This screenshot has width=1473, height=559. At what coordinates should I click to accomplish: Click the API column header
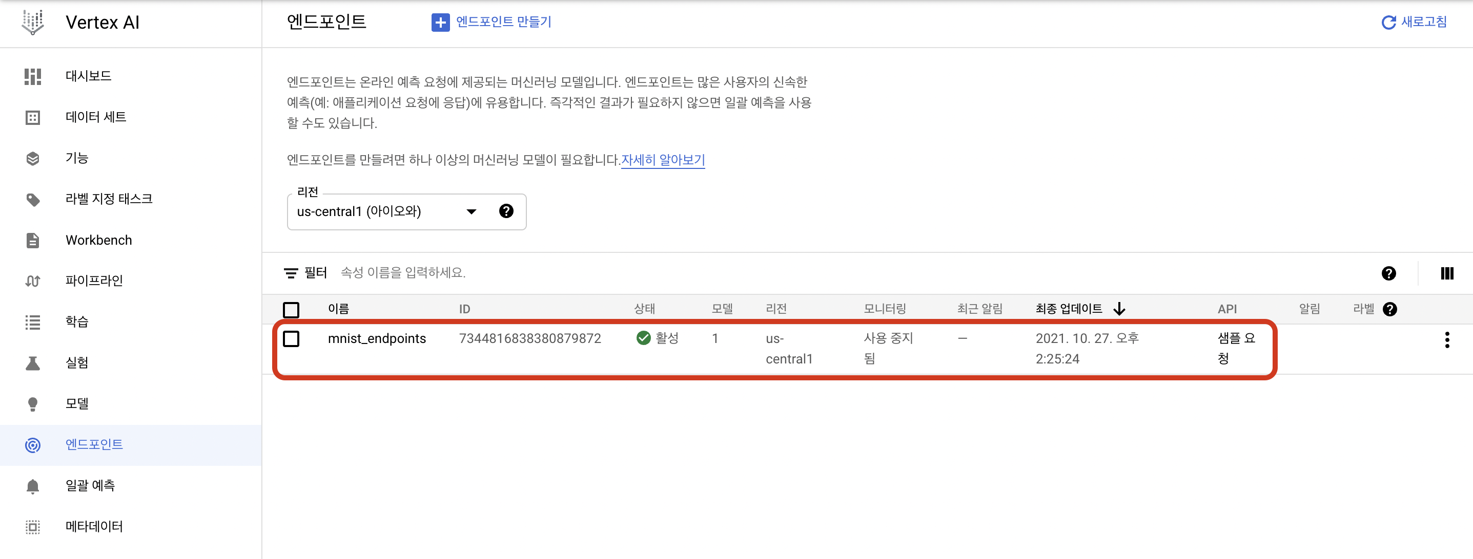click(x=1227, y=309)
